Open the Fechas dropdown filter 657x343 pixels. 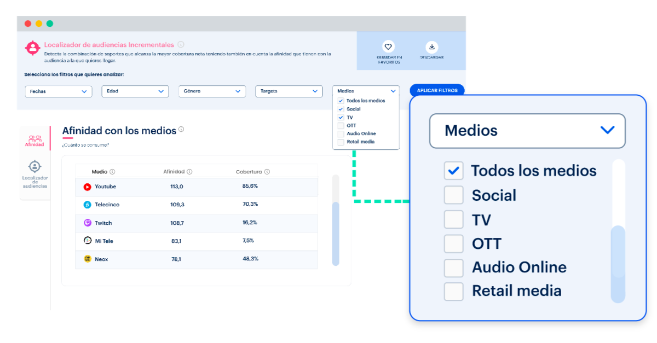pyautogui.click(x=59, y=91)
